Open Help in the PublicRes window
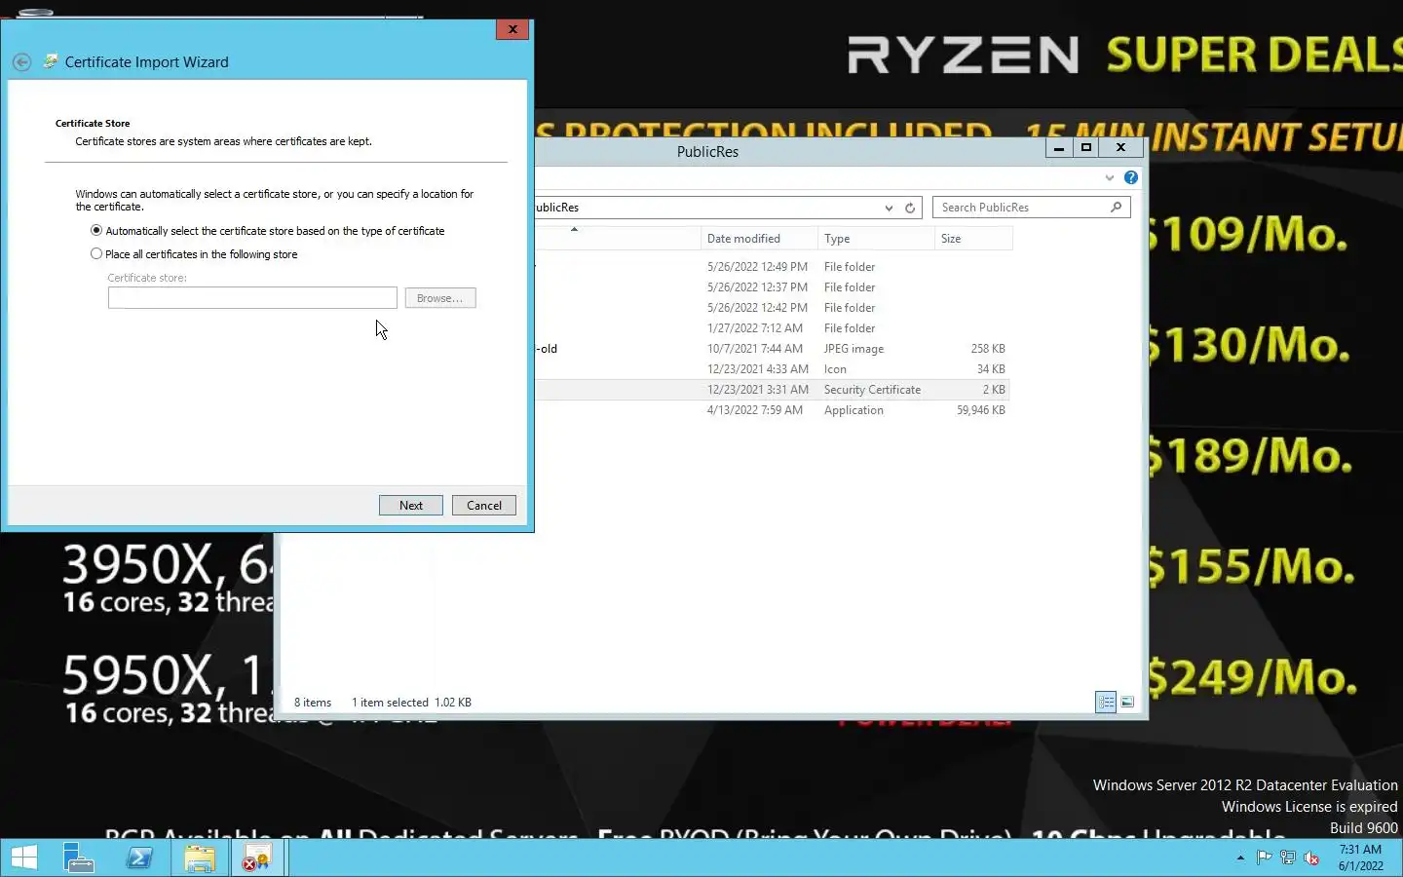 (1130, 177)
